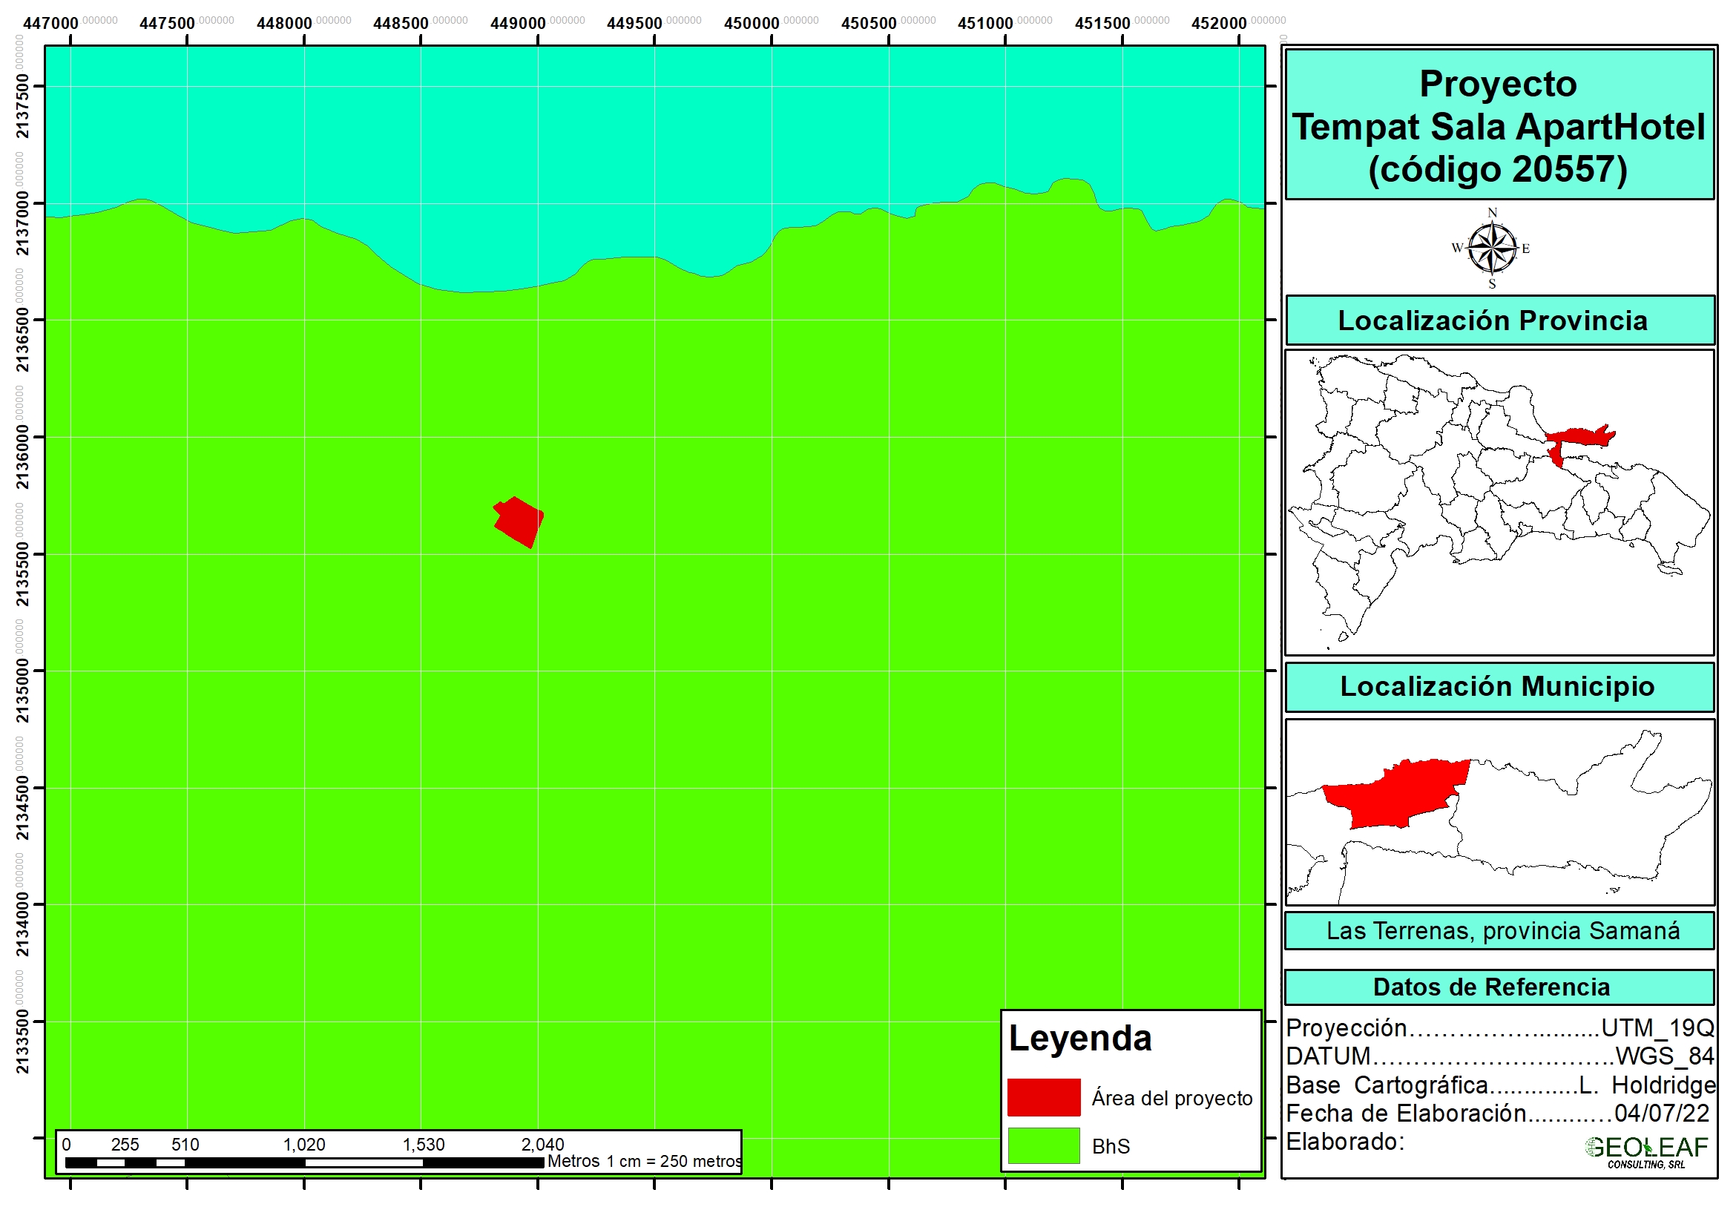
Task: Click the scale bar graphic
Action: (304, 1162)
